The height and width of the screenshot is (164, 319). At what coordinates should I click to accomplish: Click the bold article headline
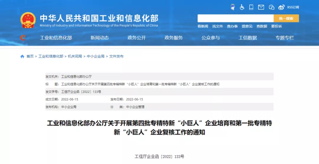tap(159, 128)
